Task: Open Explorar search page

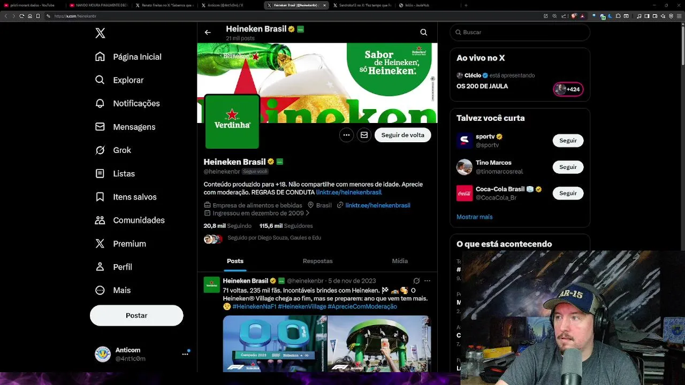Action: 119,80
